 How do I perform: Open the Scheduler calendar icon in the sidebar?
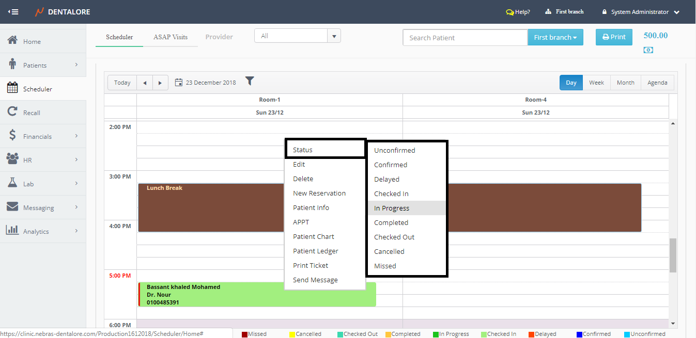(x=12, y=88)
